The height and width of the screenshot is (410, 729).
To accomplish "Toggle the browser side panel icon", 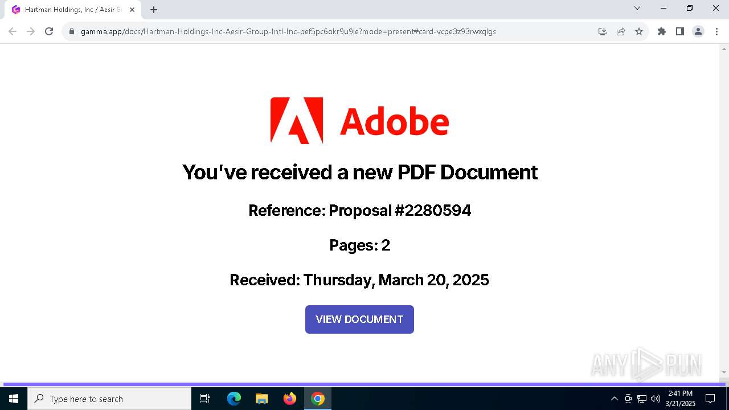I will pos(680,31).
